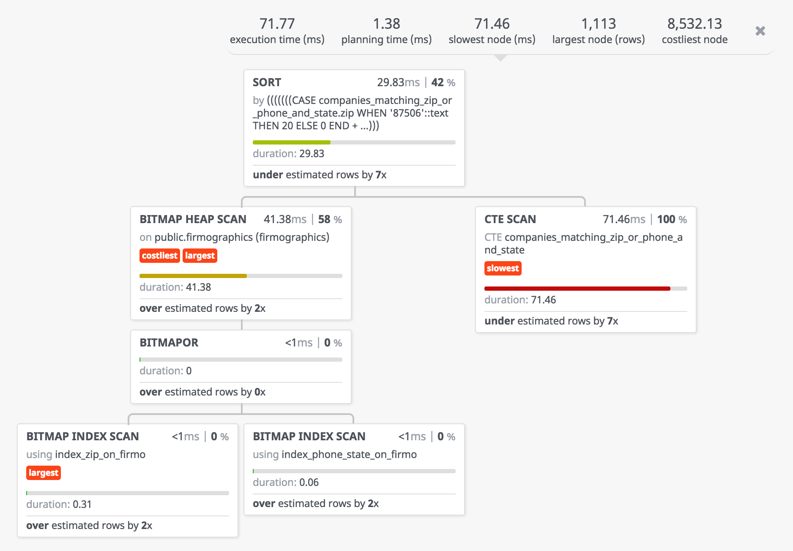Click the slowest node statistic
Screen dimensions: 793x551
(x=492, y=30)
